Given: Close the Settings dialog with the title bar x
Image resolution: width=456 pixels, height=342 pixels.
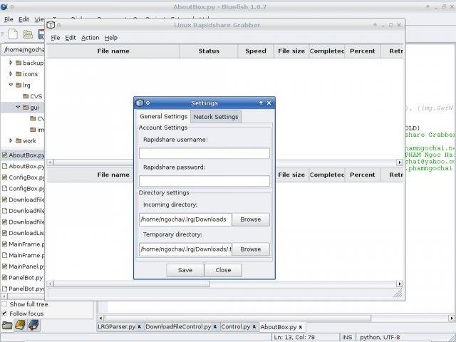Looking at the screenshot, I should coord(269,103).
